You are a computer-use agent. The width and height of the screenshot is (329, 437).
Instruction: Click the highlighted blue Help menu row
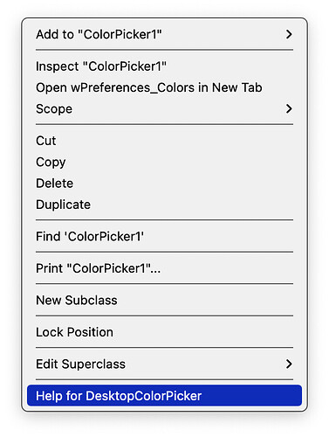point(164,396)
